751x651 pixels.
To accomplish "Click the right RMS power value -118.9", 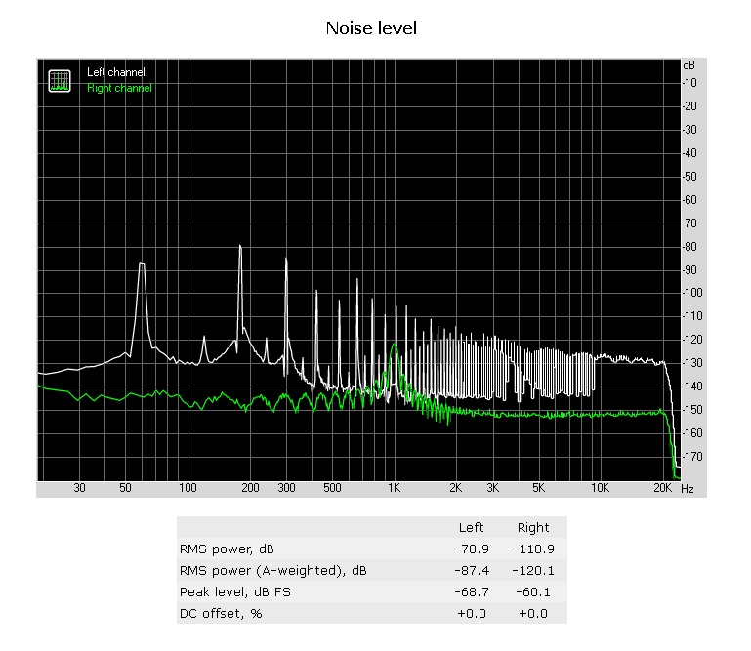I will 533,549.
